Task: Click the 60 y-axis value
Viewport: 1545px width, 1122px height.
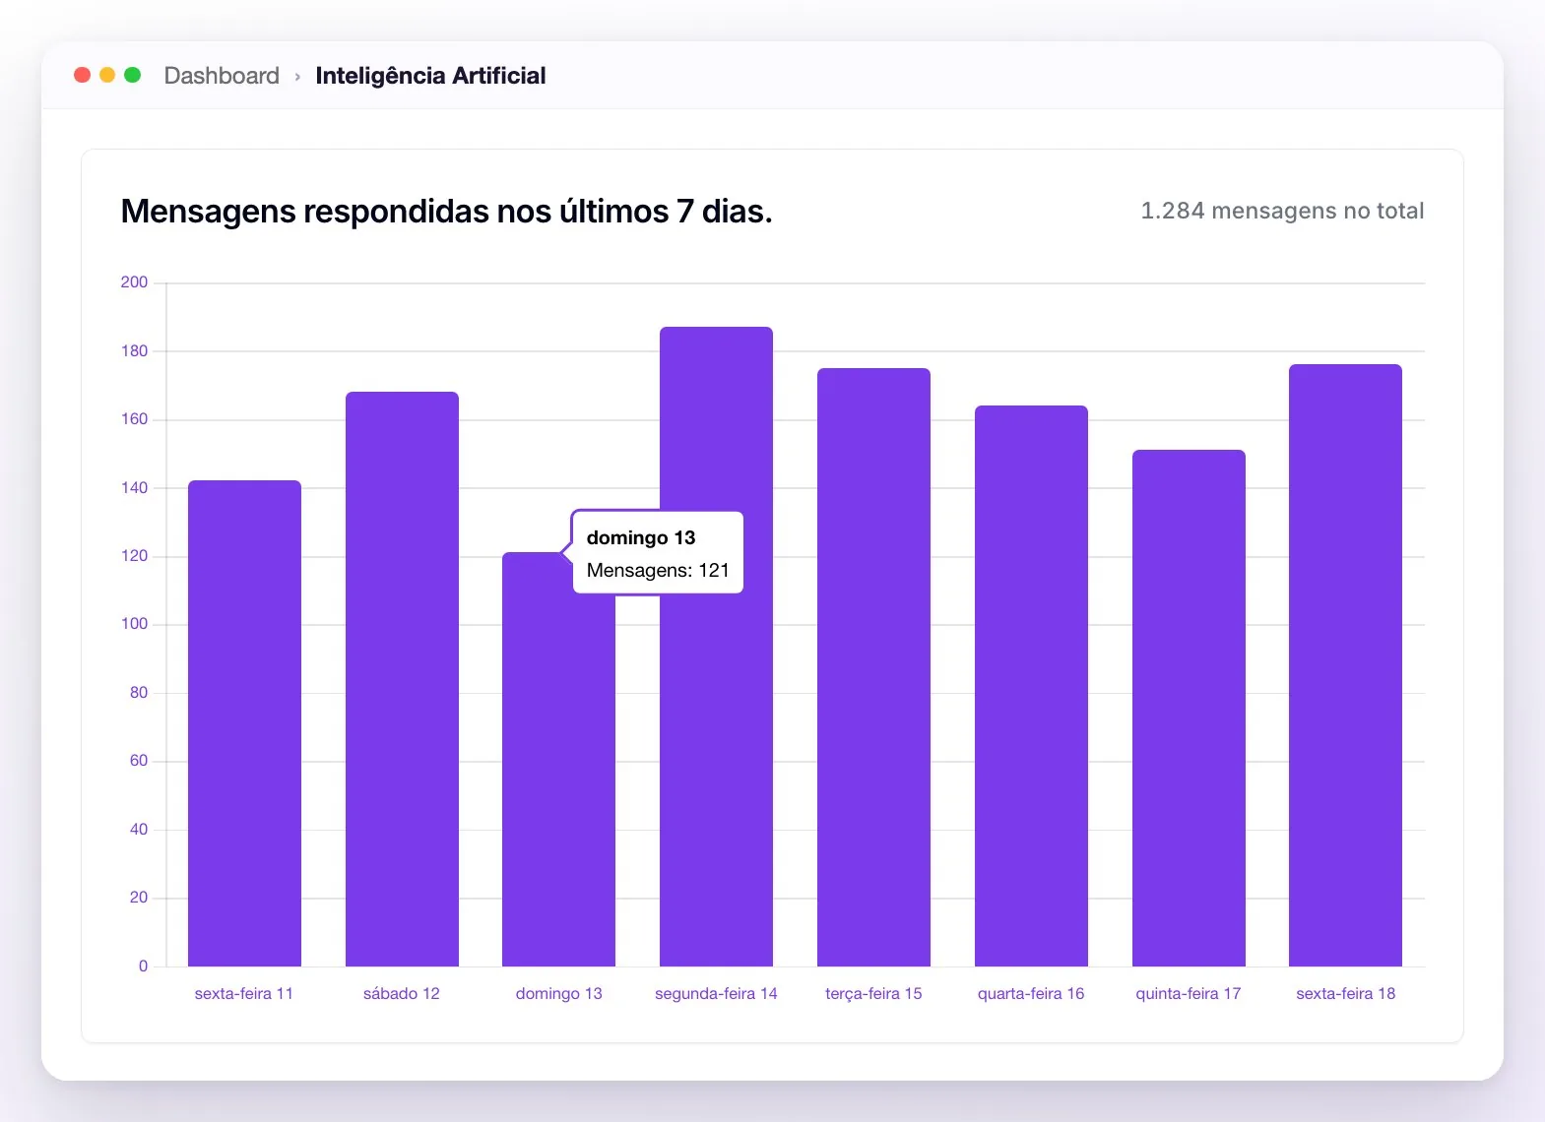Action: [139, 761]
